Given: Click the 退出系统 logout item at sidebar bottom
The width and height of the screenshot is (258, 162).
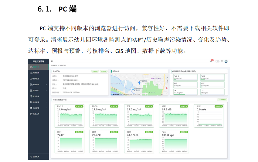Looking at the screenshot, I should tap(36, 157).
